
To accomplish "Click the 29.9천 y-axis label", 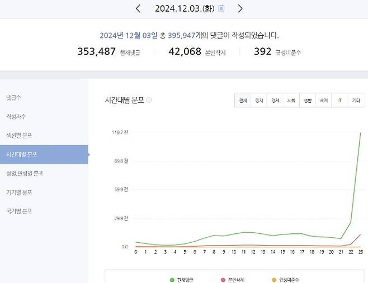I will click(x=121, y=218).
